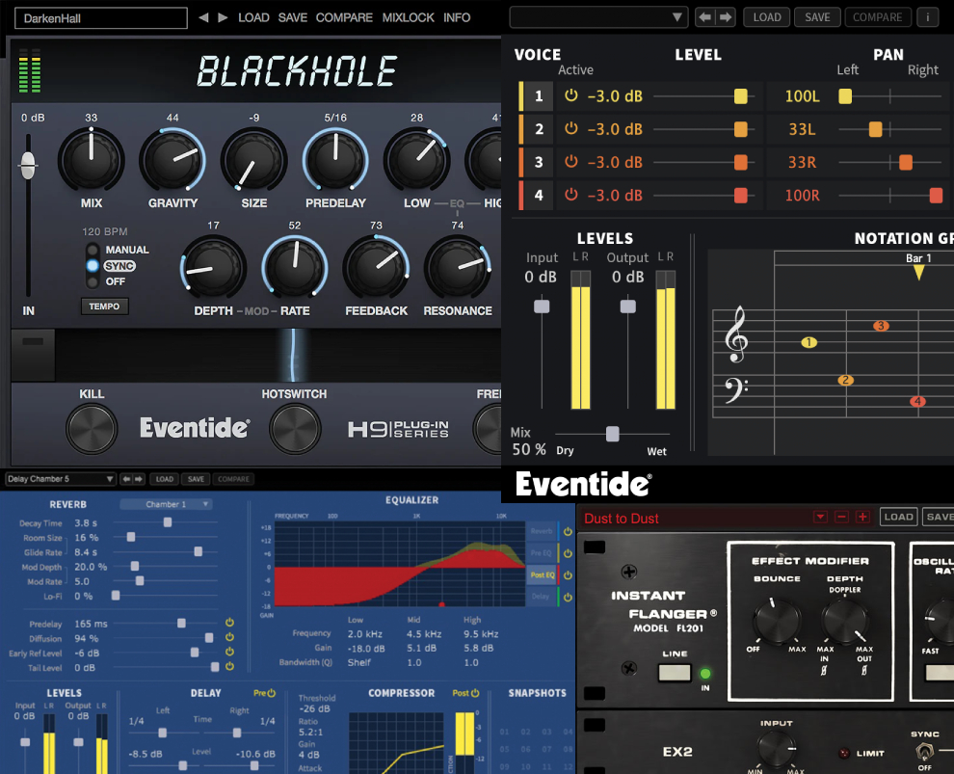Select note 4 in notation grid
The image size is (954, 774).
click(917, 401)
